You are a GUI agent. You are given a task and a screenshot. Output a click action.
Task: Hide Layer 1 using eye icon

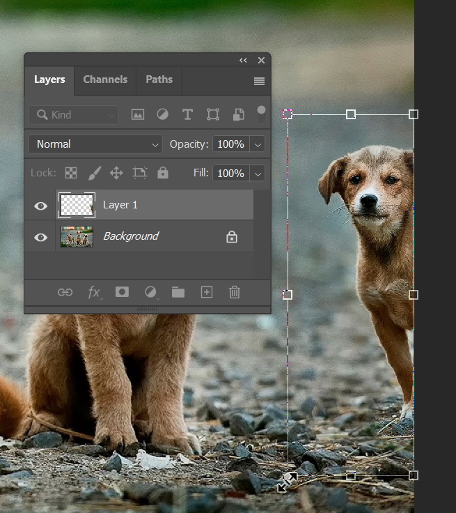(x=40, y=206)
